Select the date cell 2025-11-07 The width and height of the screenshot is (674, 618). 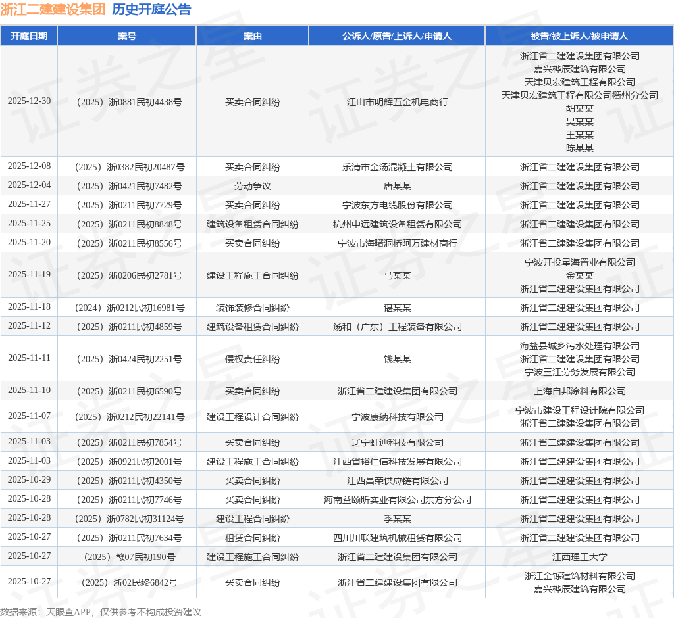click(x=29, y=416)
